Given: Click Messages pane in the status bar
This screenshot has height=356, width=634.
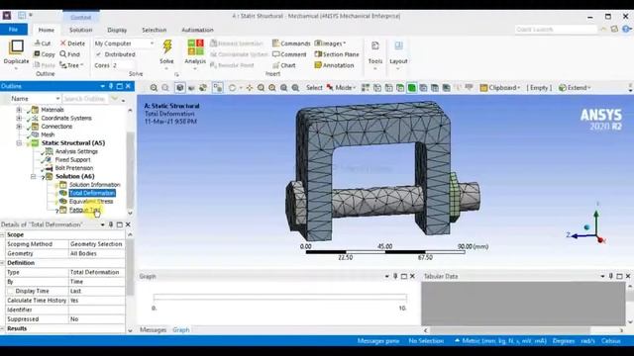Looking at the screenshot, I should click(x=378, y=341).
